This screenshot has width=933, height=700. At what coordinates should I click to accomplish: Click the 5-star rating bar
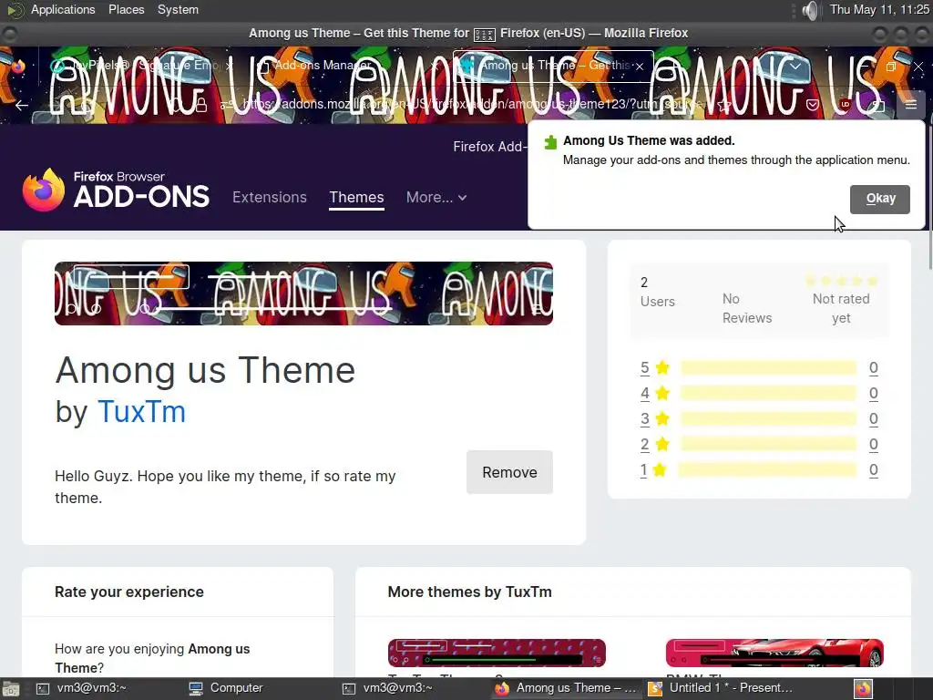(x=768, y=368)
